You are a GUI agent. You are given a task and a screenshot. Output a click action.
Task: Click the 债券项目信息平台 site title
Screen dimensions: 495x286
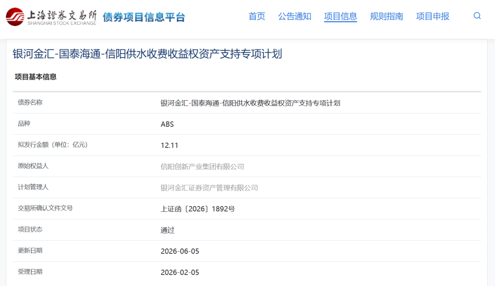pyautogui.click(x=143, y=17)
